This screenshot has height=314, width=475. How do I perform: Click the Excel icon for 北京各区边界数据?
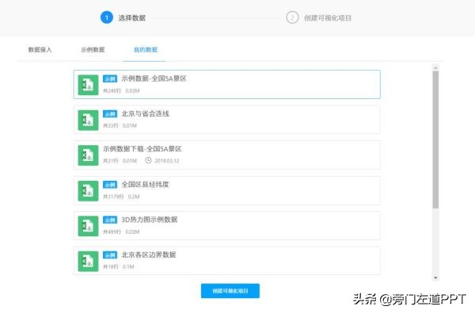88,261
